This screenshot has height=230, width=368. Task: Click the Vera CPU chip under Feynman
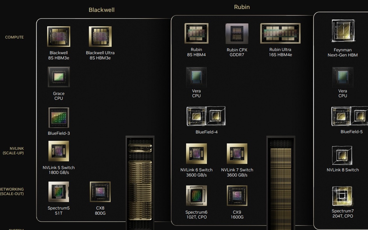pos(343,77)
